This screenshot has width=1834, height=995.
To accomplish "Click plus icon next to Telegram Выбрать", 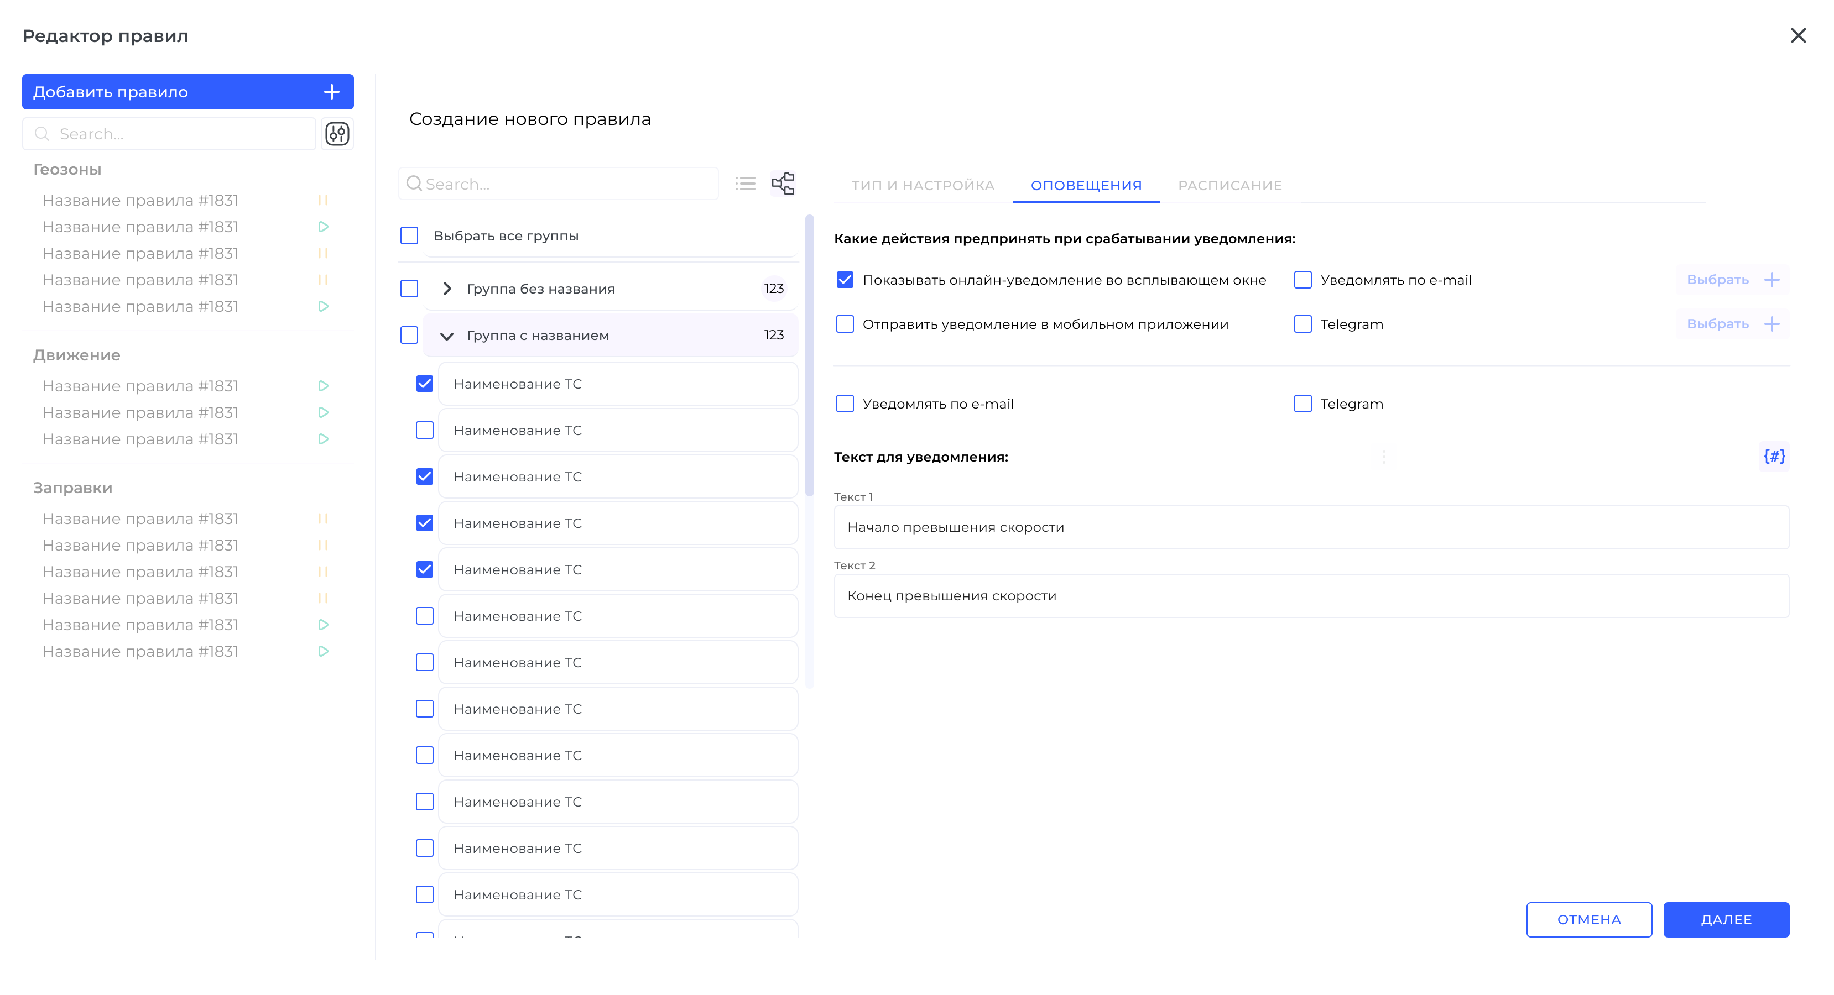I will 1772,324.
